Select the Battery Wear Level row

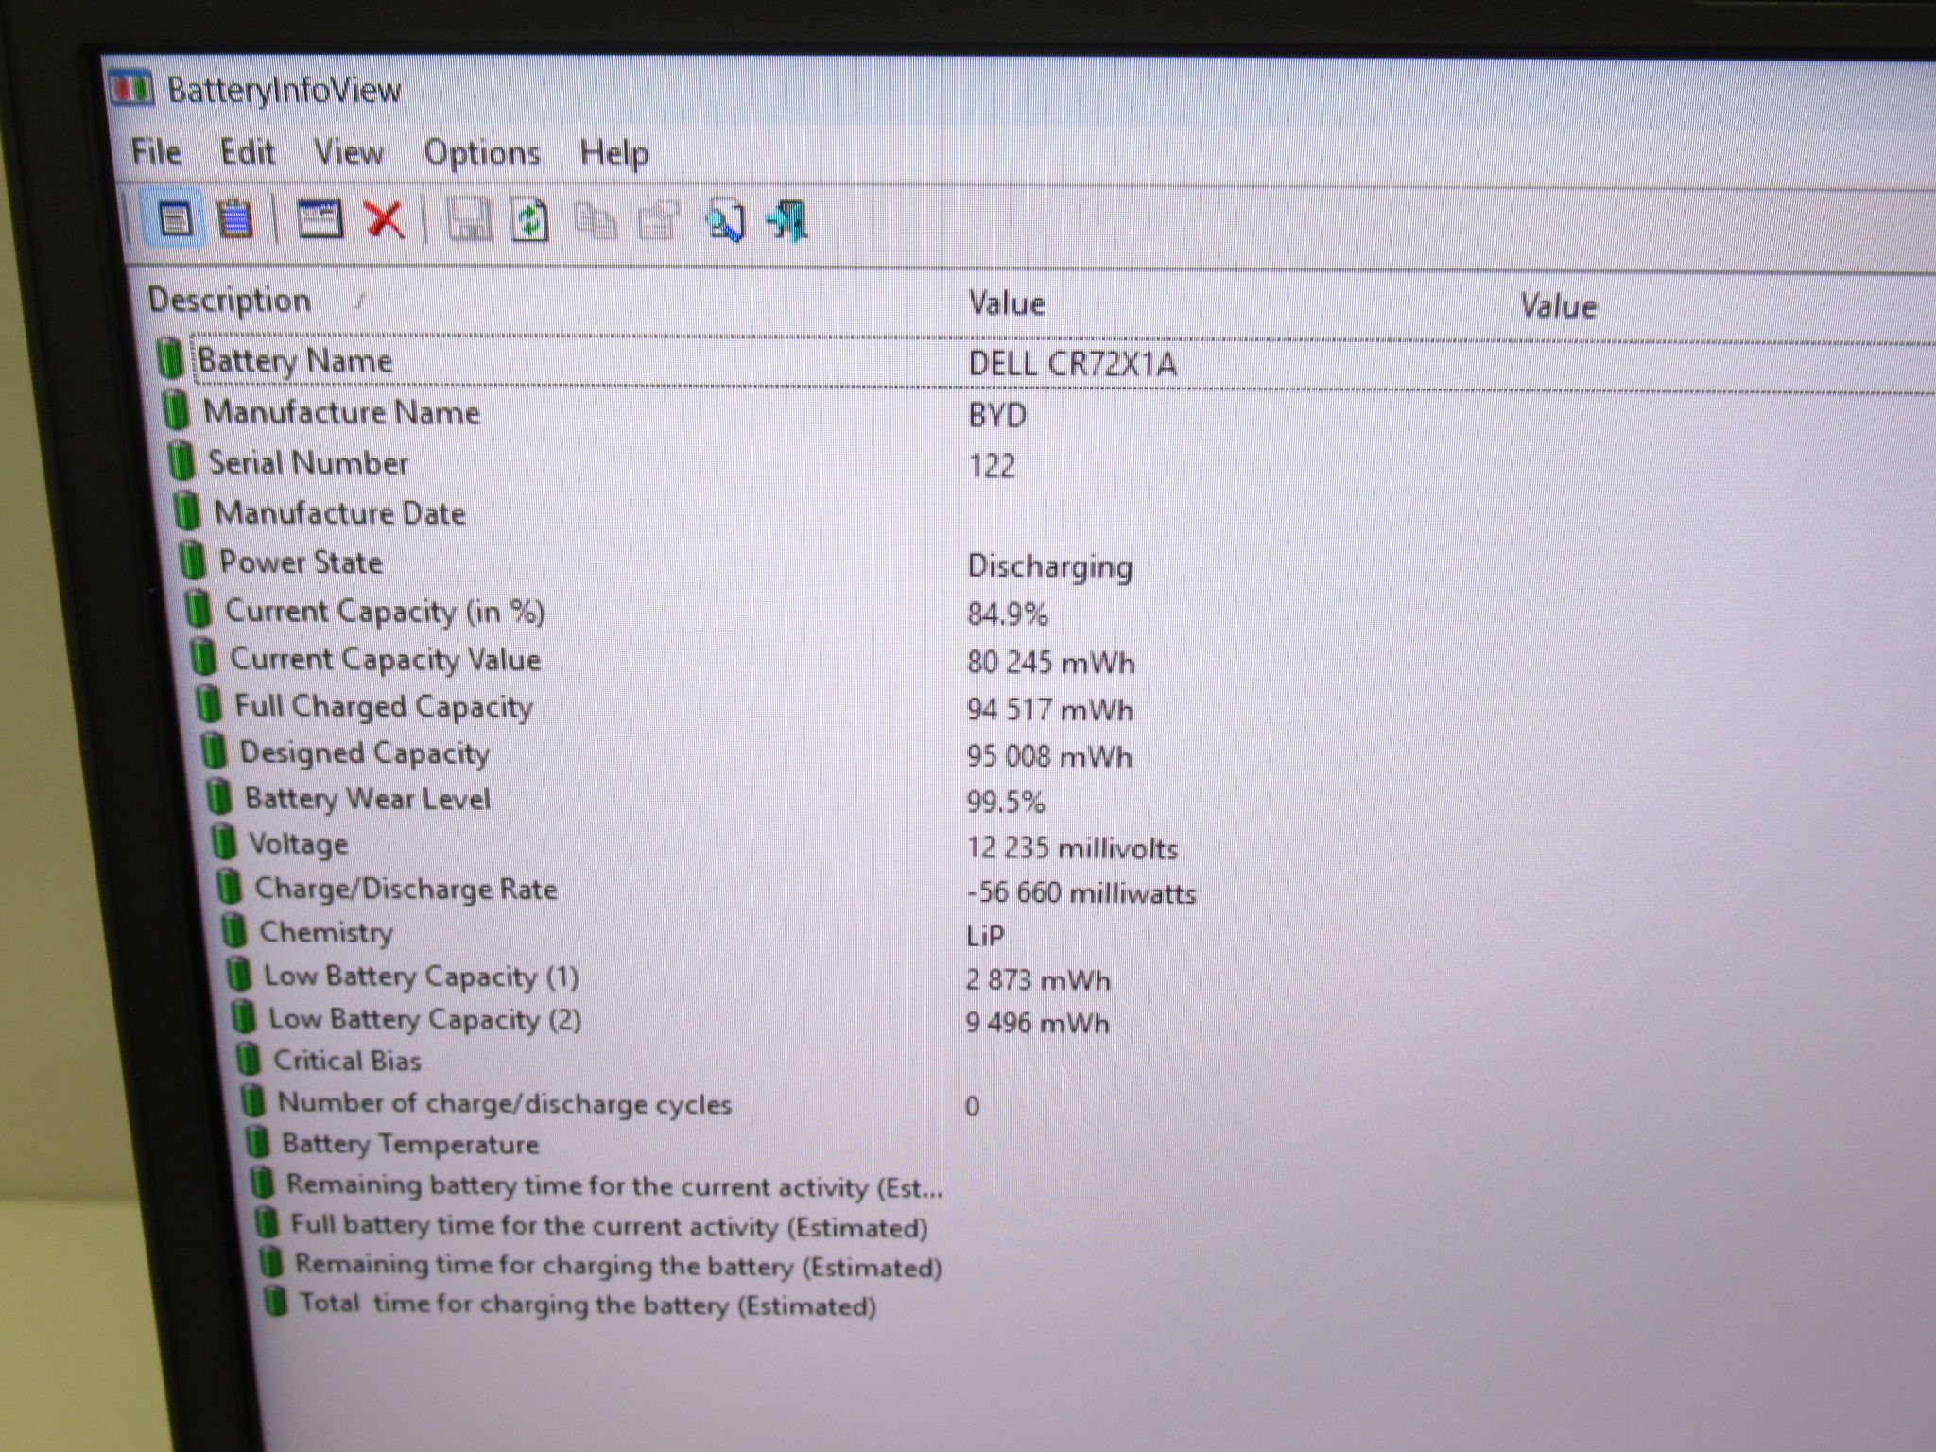click(1068, 800)
